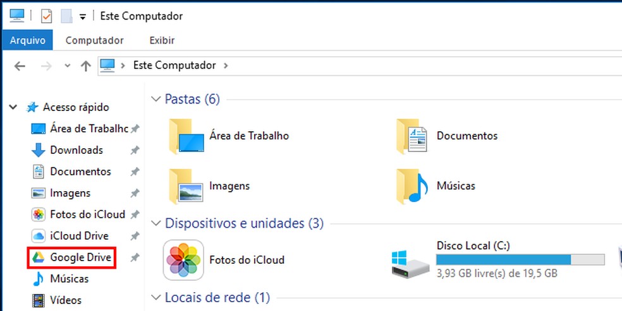Image resolution: width=622 pixels, height=311 pixels.
Task: Select the Imagens folder in Pastas
Action: (209, 186)
